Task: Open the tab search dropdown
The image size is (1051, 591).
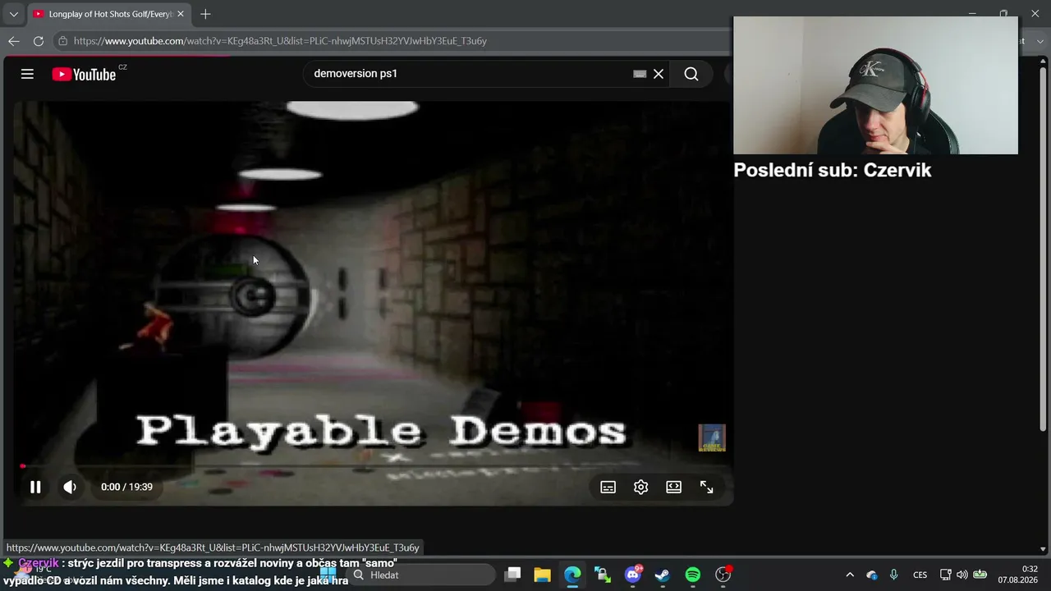Action: (13, 14)
